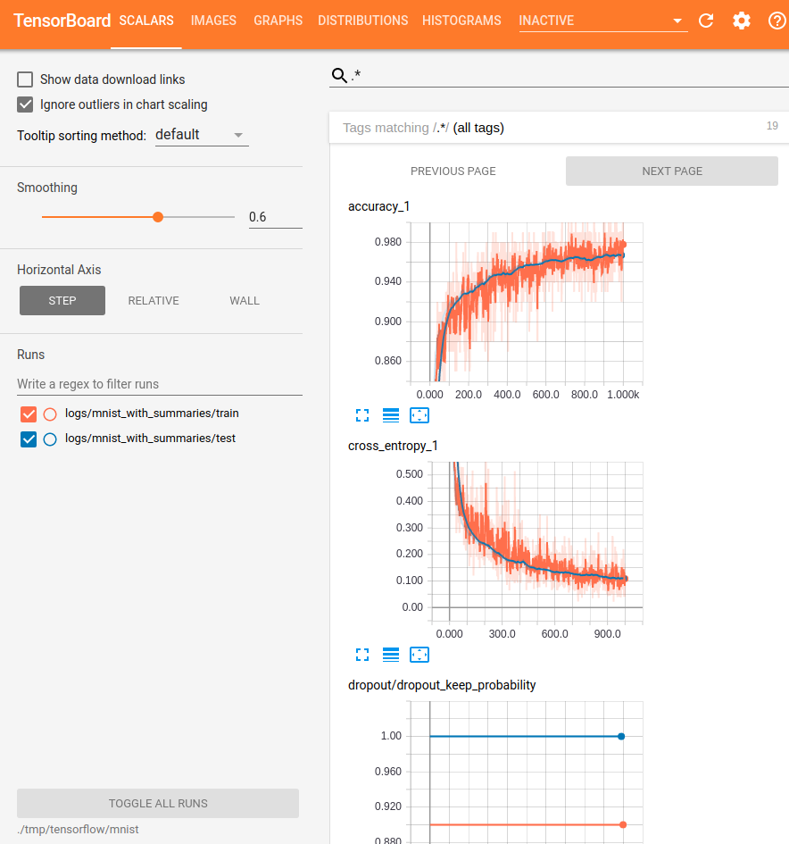Viewport: 789px width, 844px height.
Task: Fit domain to data on cross_entropy_1 chart
Action: point(419,655)
